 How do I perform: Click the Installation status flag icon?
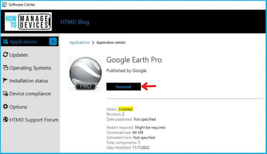[5, 80]
